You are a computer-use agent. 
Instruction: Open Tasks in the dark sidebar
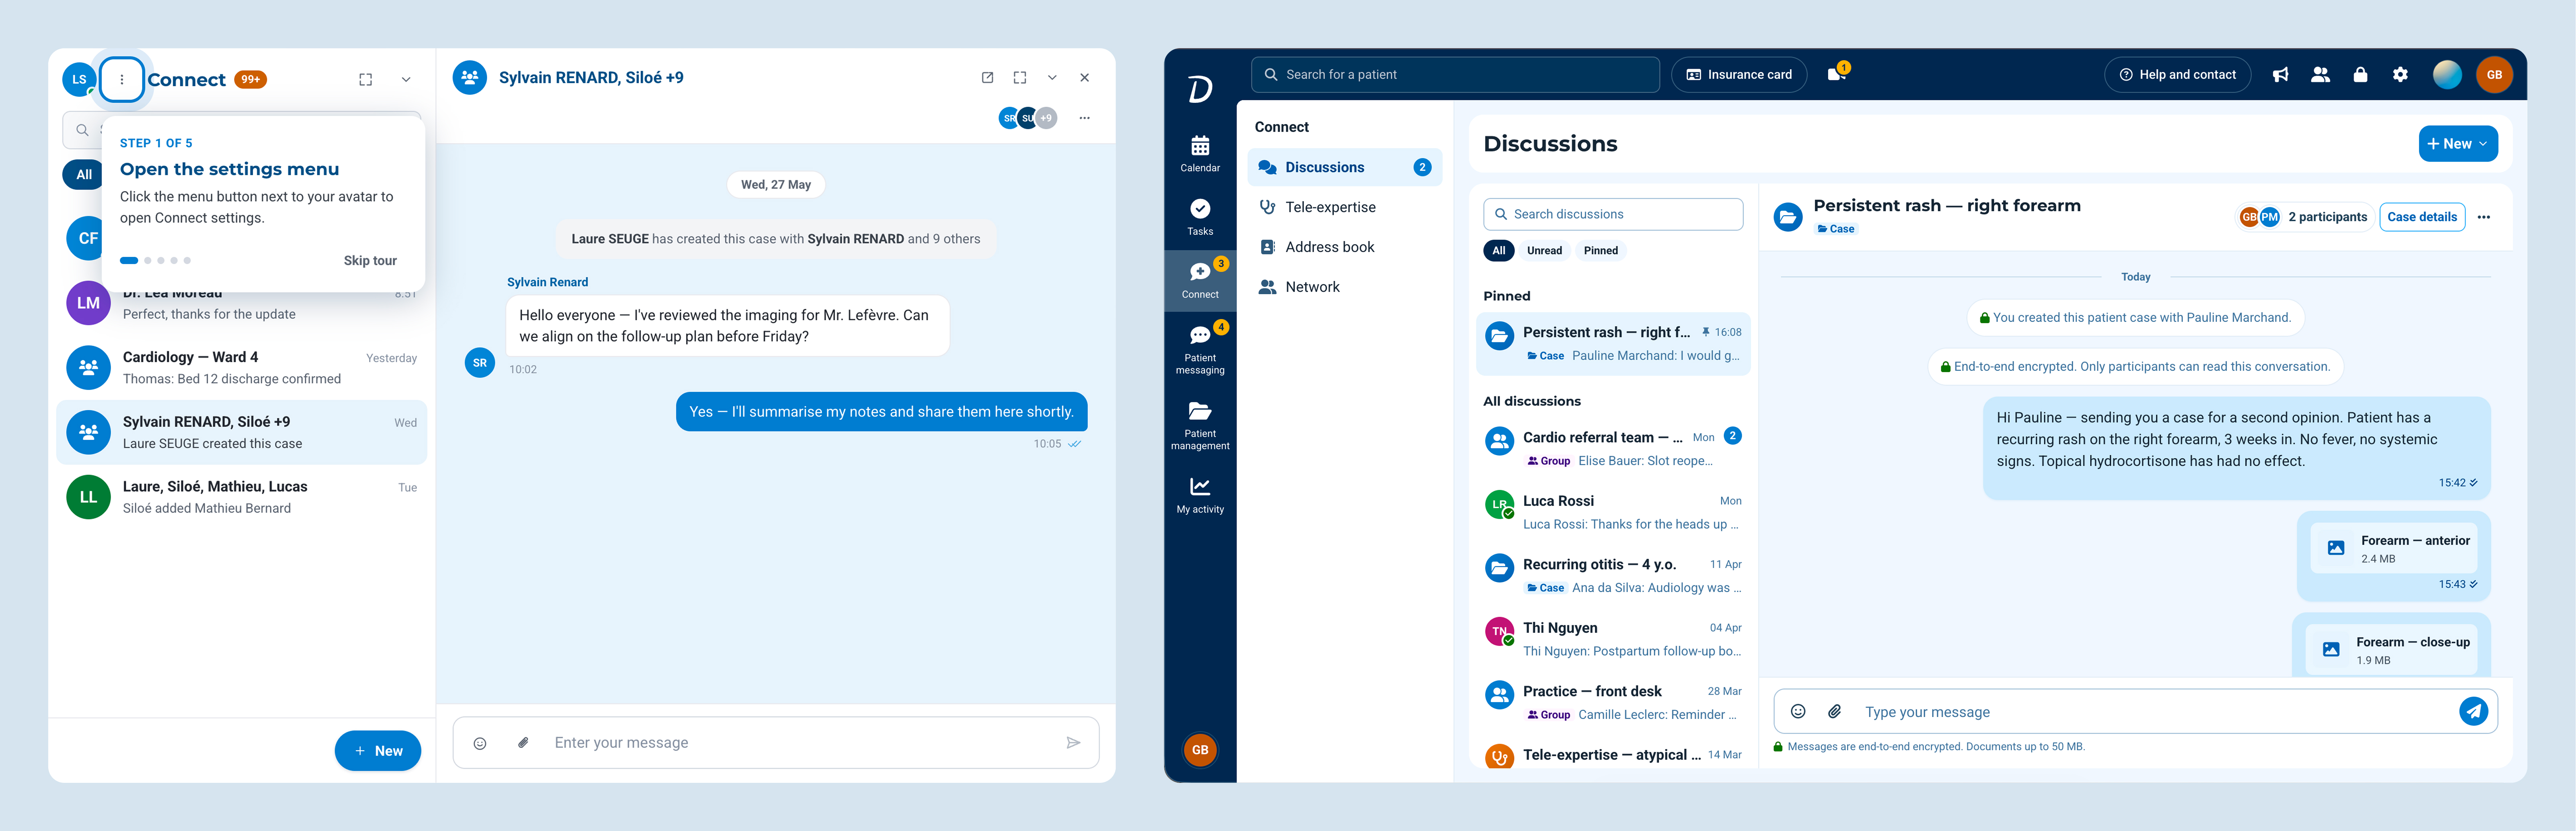coord(1200,217)
